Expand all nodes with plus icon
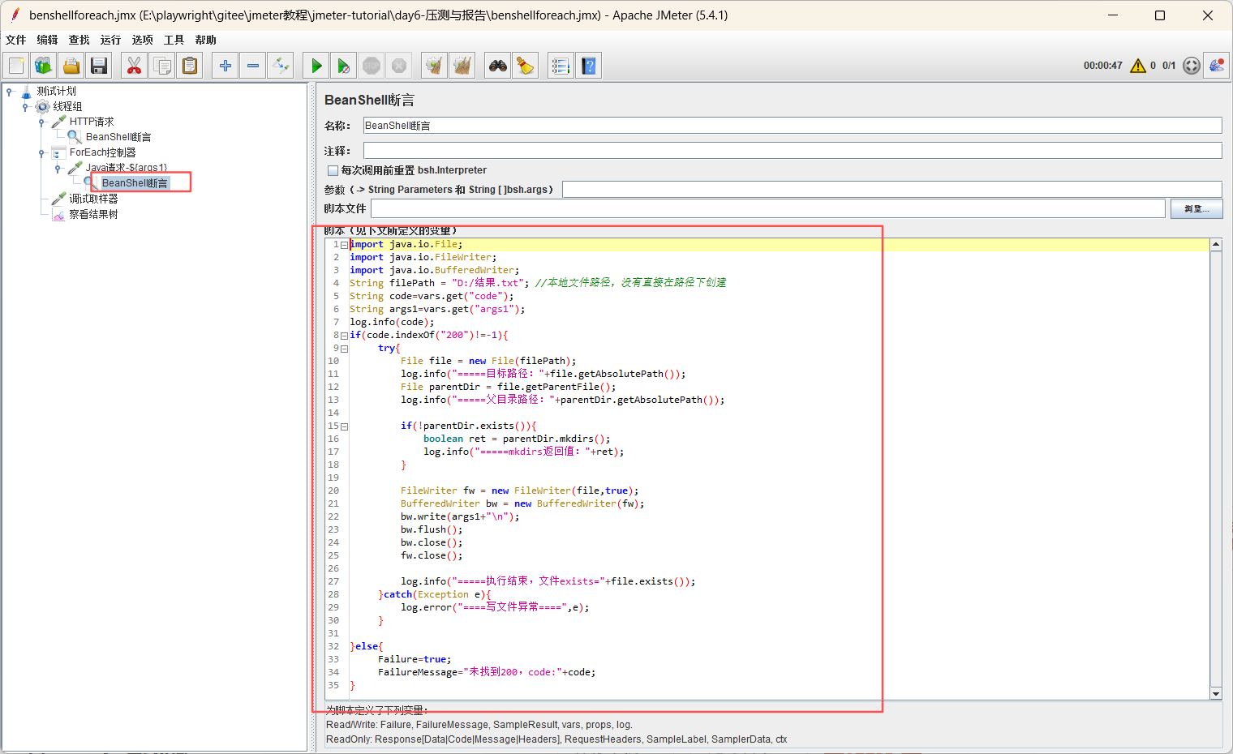Screen dimensions: 1233x754 [x=226, y=66]
